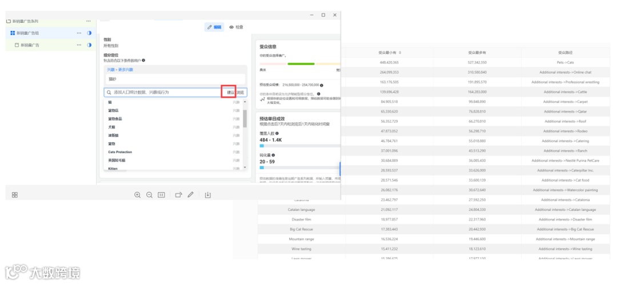The height and width of the screenshot is (284, 617).
Task: Click the Disaster film name cell
Action: pos(302,219)
